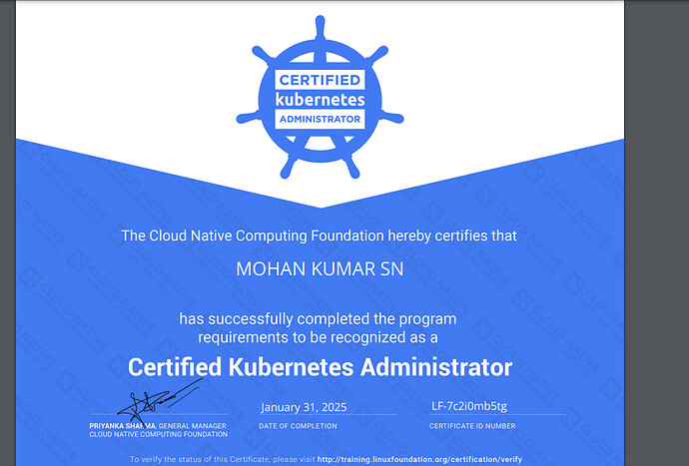Viewport: 689px width, 466px height.
Task: Click the 'CLOUD NATIVE COMPUTING FOUNDATION' line under signature
Action: [159, 434]
